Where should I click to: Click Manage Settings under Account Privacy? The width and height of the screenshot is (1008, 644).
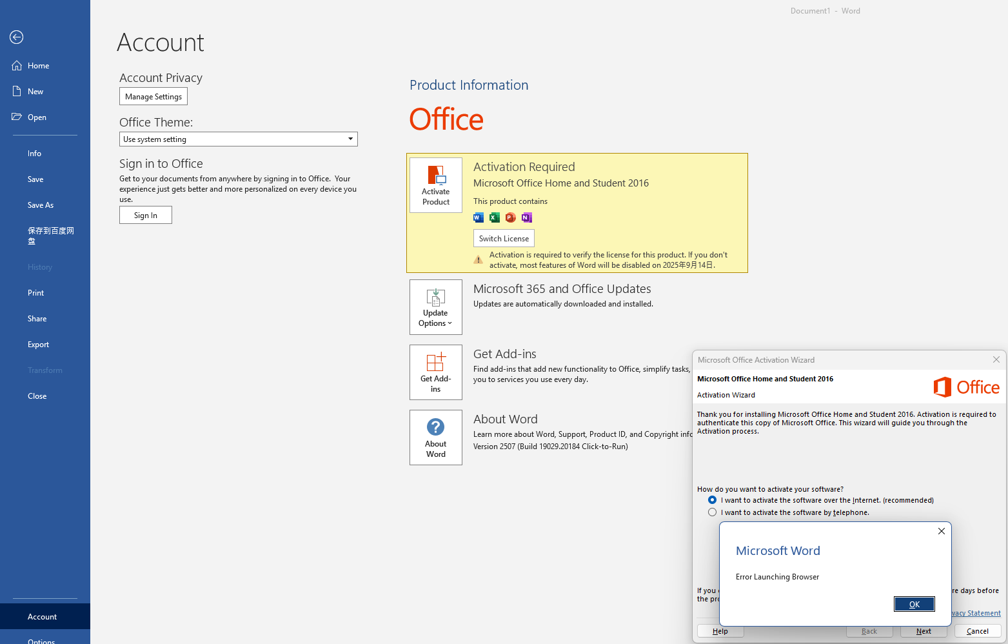[x=153, y=97]
